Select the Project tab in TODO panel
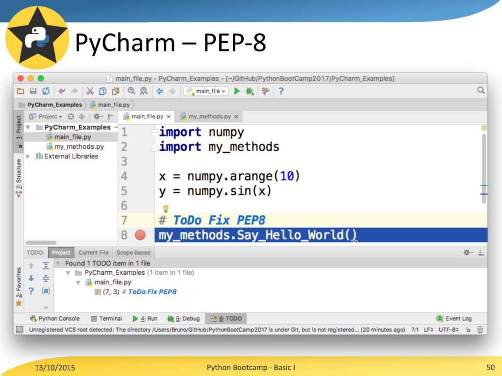502x376 pixels. (x=61, y=253)
